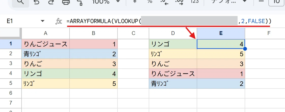Undo the last action
285x112 pixels.
[37, 2]
